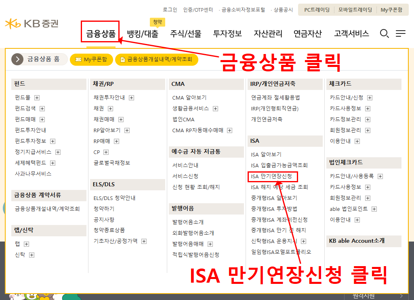Open the 자산관리 main menu
The width and height of the screenshot is (414, 300).
268,33
